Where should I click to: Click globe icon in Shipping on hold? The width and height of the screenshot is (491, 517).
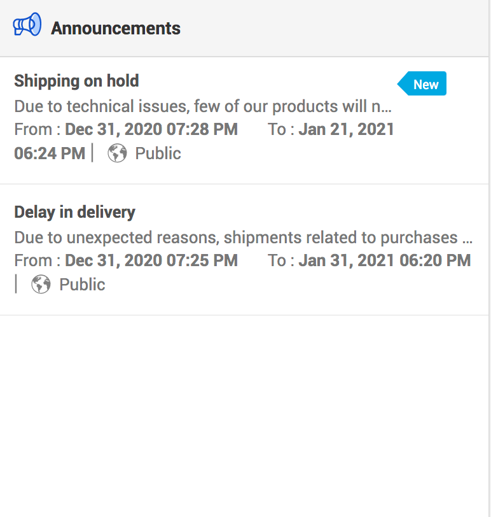coord(117,153)
